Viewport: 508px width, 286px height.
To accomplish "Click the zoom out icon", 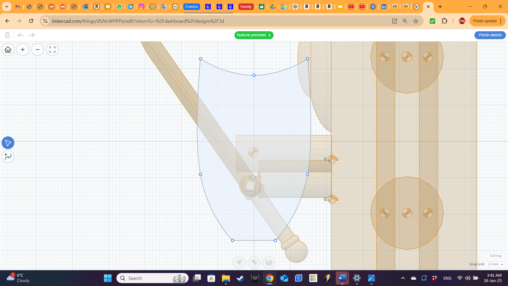I will (x=38, y=50).
